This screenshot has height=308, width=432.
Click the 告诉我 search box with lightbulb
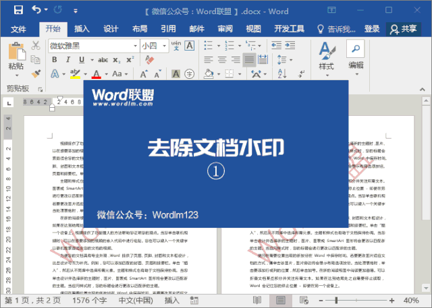click(336, 29)
